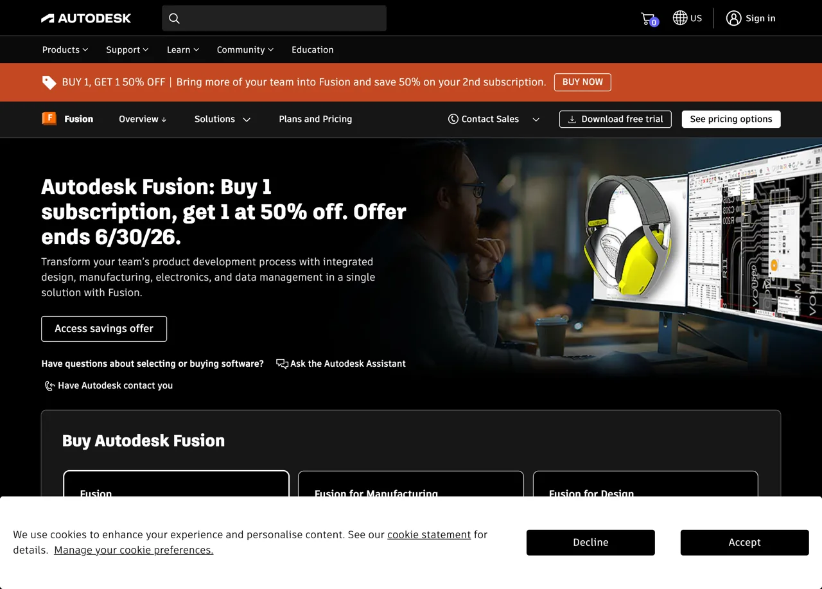Click the Autodesk Assistant chat icon
Viewport: 822px width, 589px height.
[282, 364]
